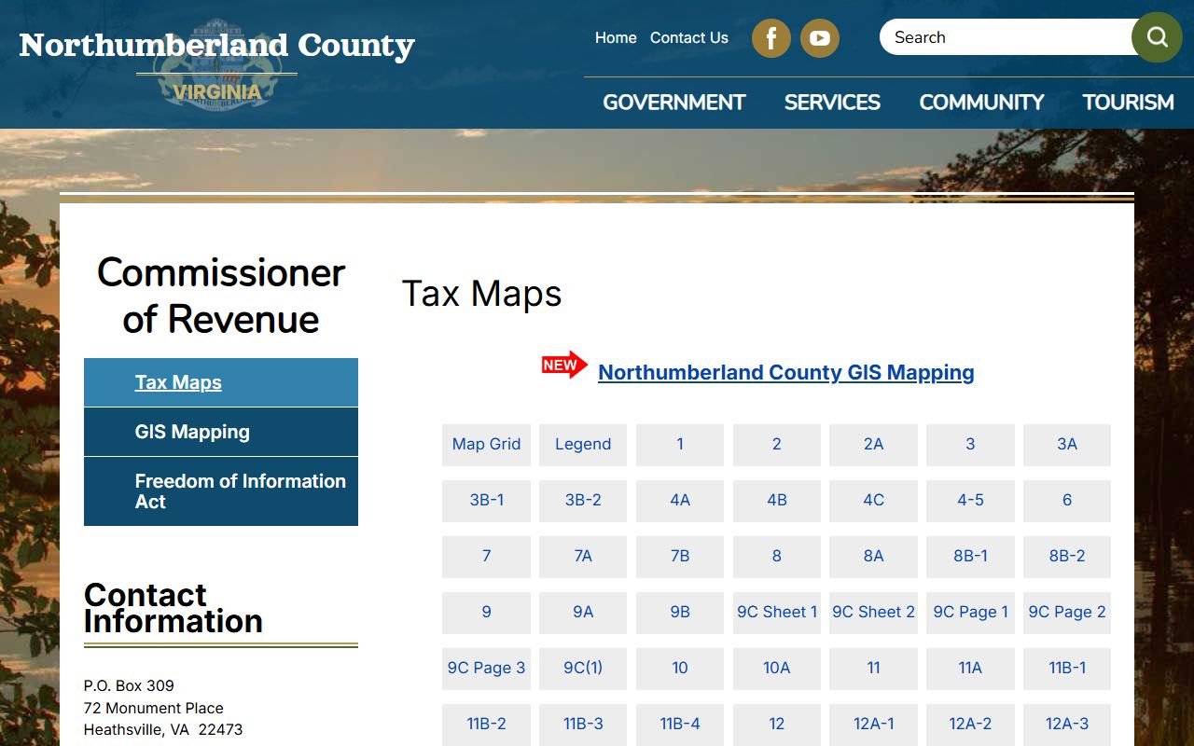Open tax map 4A
The height and width of the screenshot is (746, 1194).
click(x=680, y=501)
